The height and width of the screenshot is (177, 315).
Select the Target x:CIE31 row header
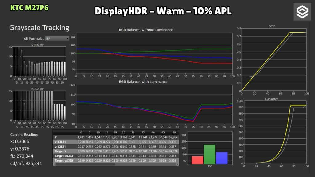tap(65, 156)
